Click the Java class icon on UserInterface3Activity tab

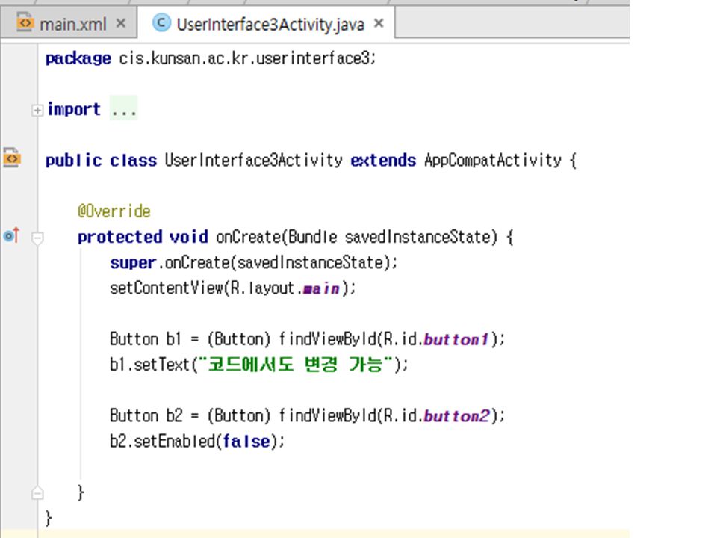coord(161,23)
